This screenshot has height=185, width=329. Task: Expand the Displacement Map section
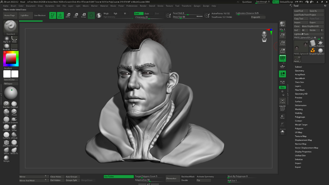coord(303,140)
